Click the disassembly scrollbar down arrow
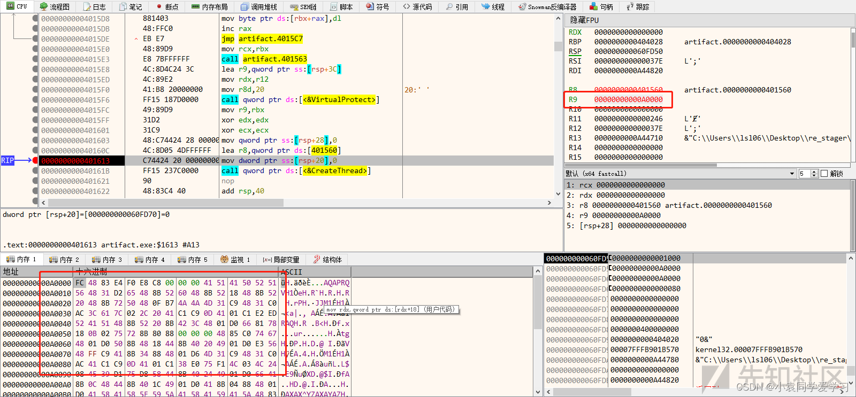 point(558,193)
